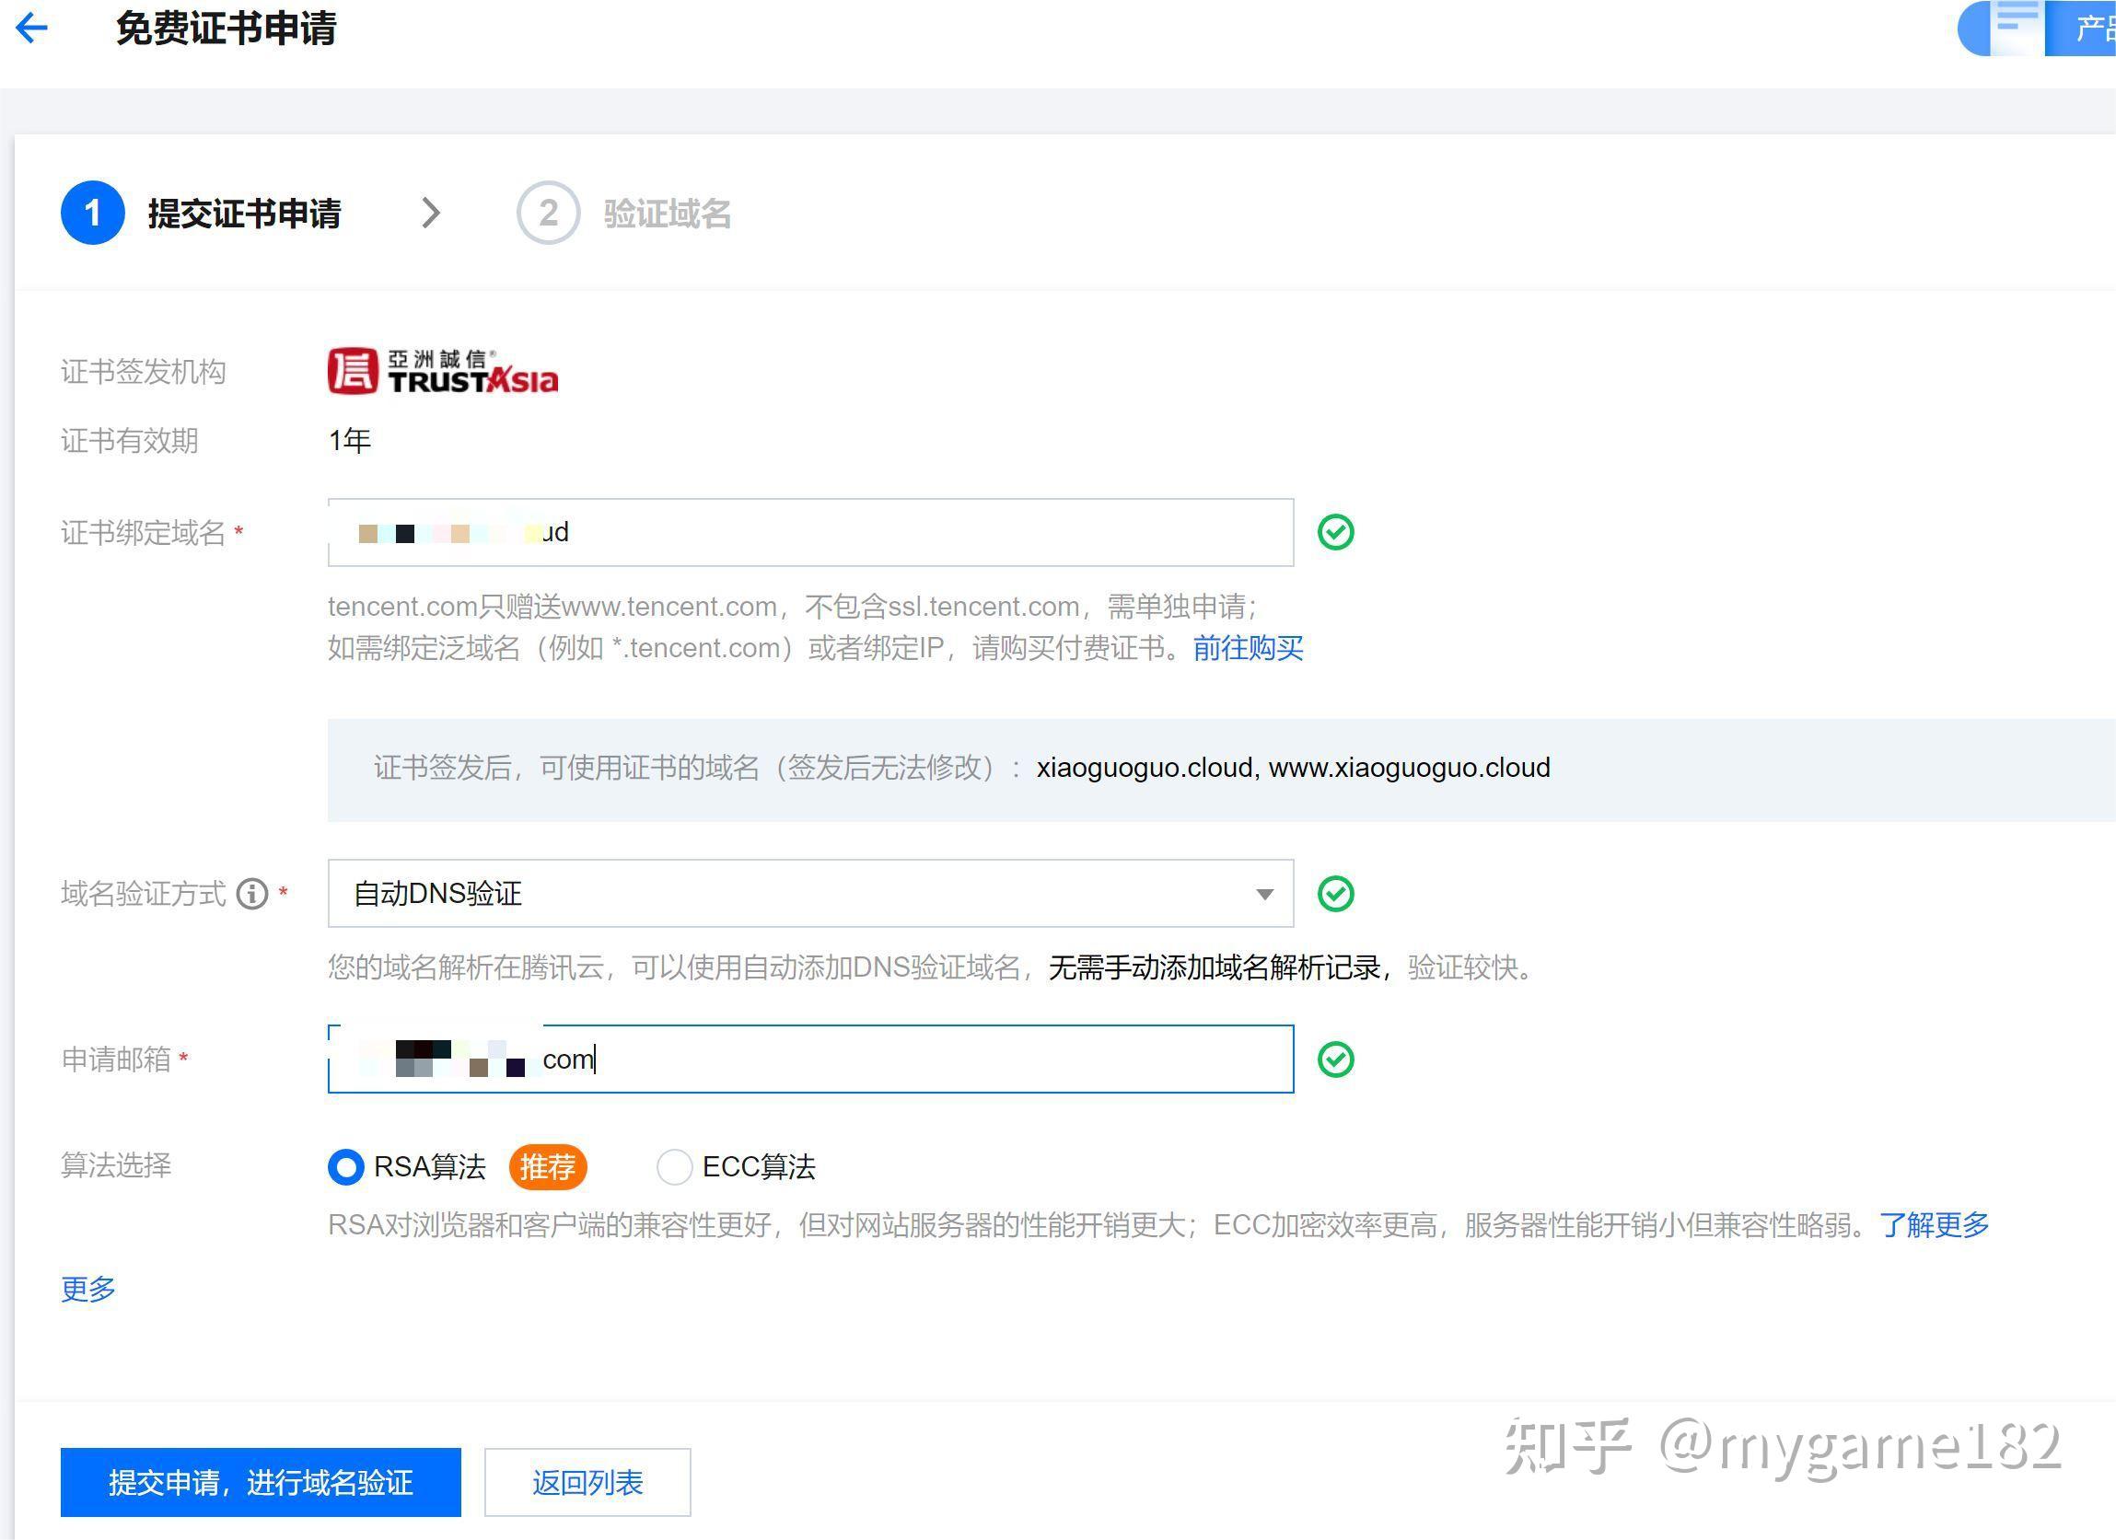Click 提交申请，进行域名验证 button
2116x1540 pixels.
point(261,1482)
